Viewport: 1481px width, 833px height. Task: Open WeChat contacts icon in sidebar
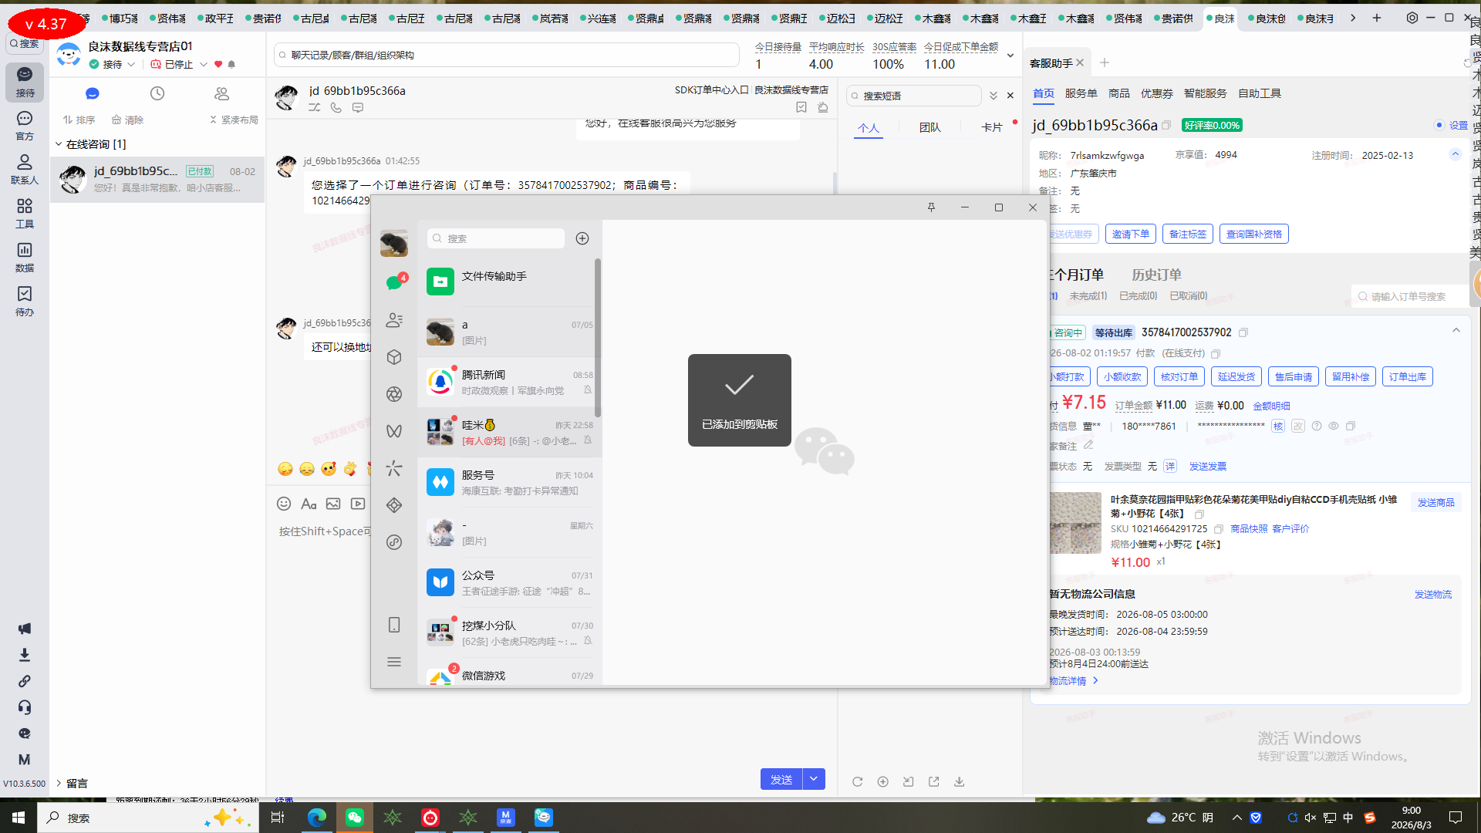click(394, 320)
